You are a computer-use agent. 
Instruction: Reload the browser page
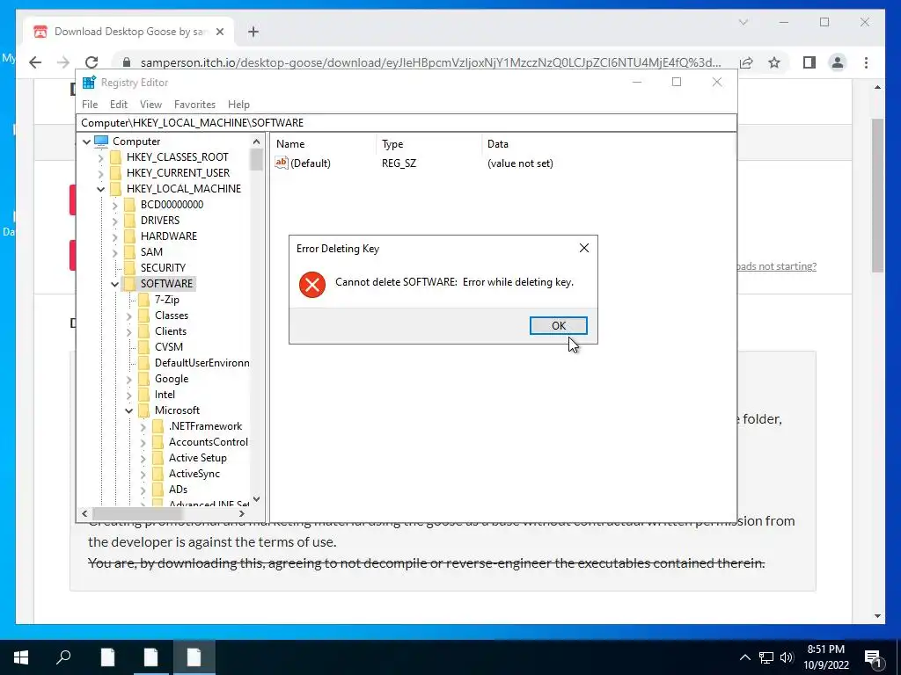pyautogui.click(x=92, y=62)
